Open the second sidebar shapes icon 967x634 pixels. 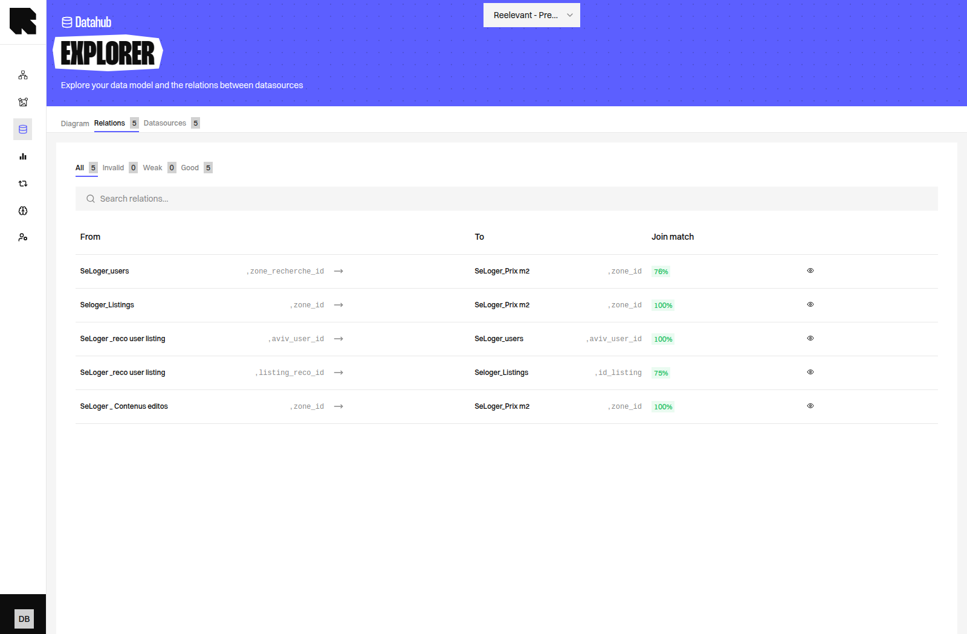(x=23, y=102)
